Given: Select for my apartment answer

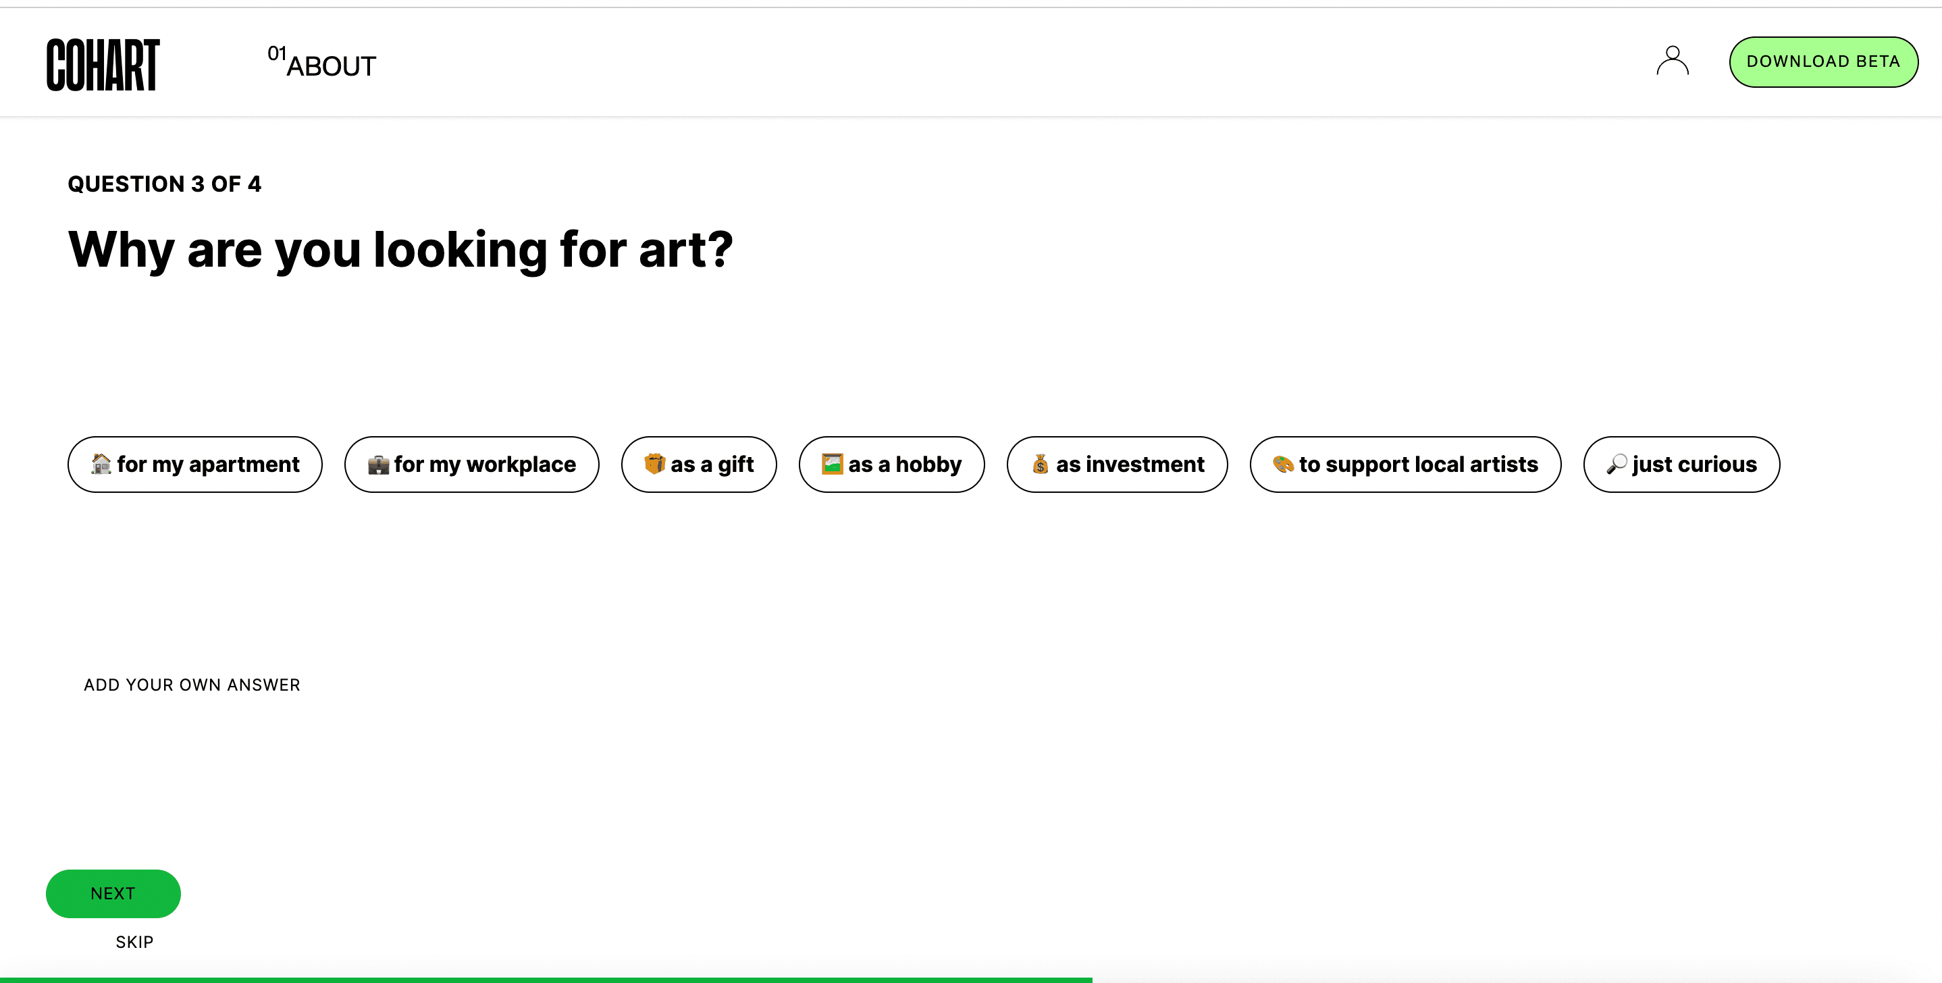Looking at the screenshot, I should click(x=194, y=464).
